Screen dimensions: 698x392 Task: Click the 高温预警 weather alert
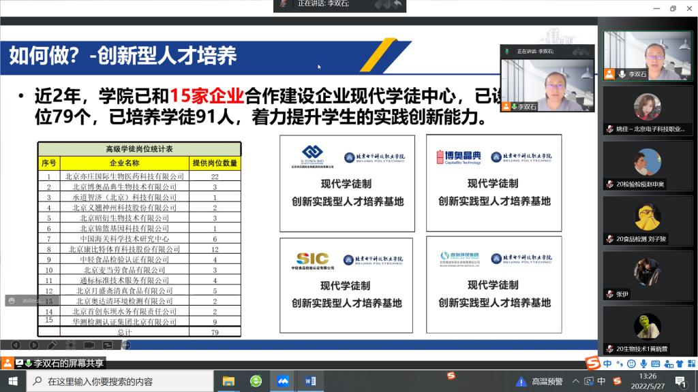pos(540,381)
